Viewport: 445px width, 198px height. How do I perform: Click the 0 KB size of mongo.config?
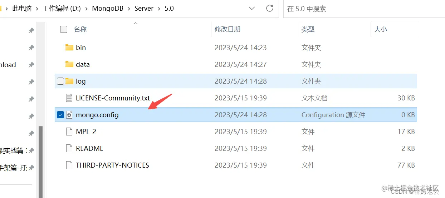[408, 115]
